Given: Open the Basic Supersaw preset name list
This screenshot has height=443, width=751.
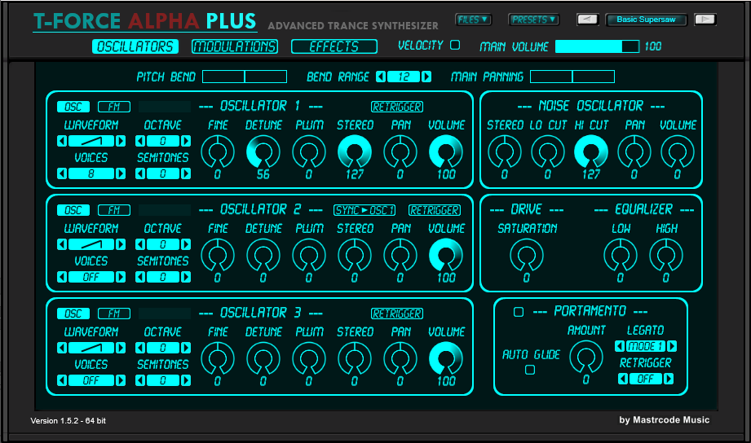Looking at the screenshot, I should coord(646,20).
